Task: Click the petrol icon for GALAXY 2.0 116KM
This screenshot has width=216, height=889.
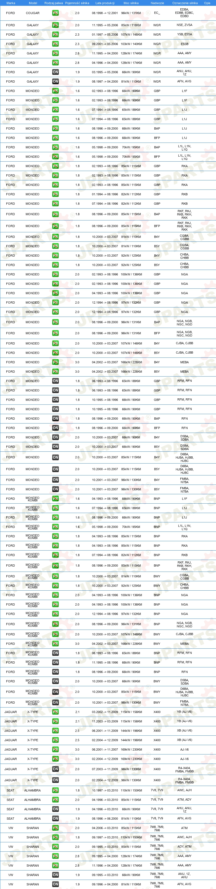Action: click(55, 25)
